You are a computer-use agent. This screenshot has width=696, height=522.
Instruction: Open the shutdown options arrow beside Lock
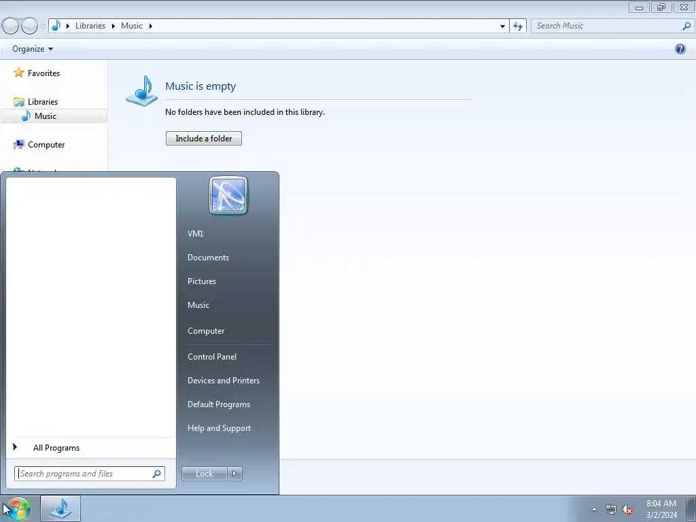[x=234, y=474]
